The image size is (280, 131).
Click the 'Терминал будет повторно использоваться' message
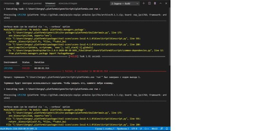coord(59,83)
